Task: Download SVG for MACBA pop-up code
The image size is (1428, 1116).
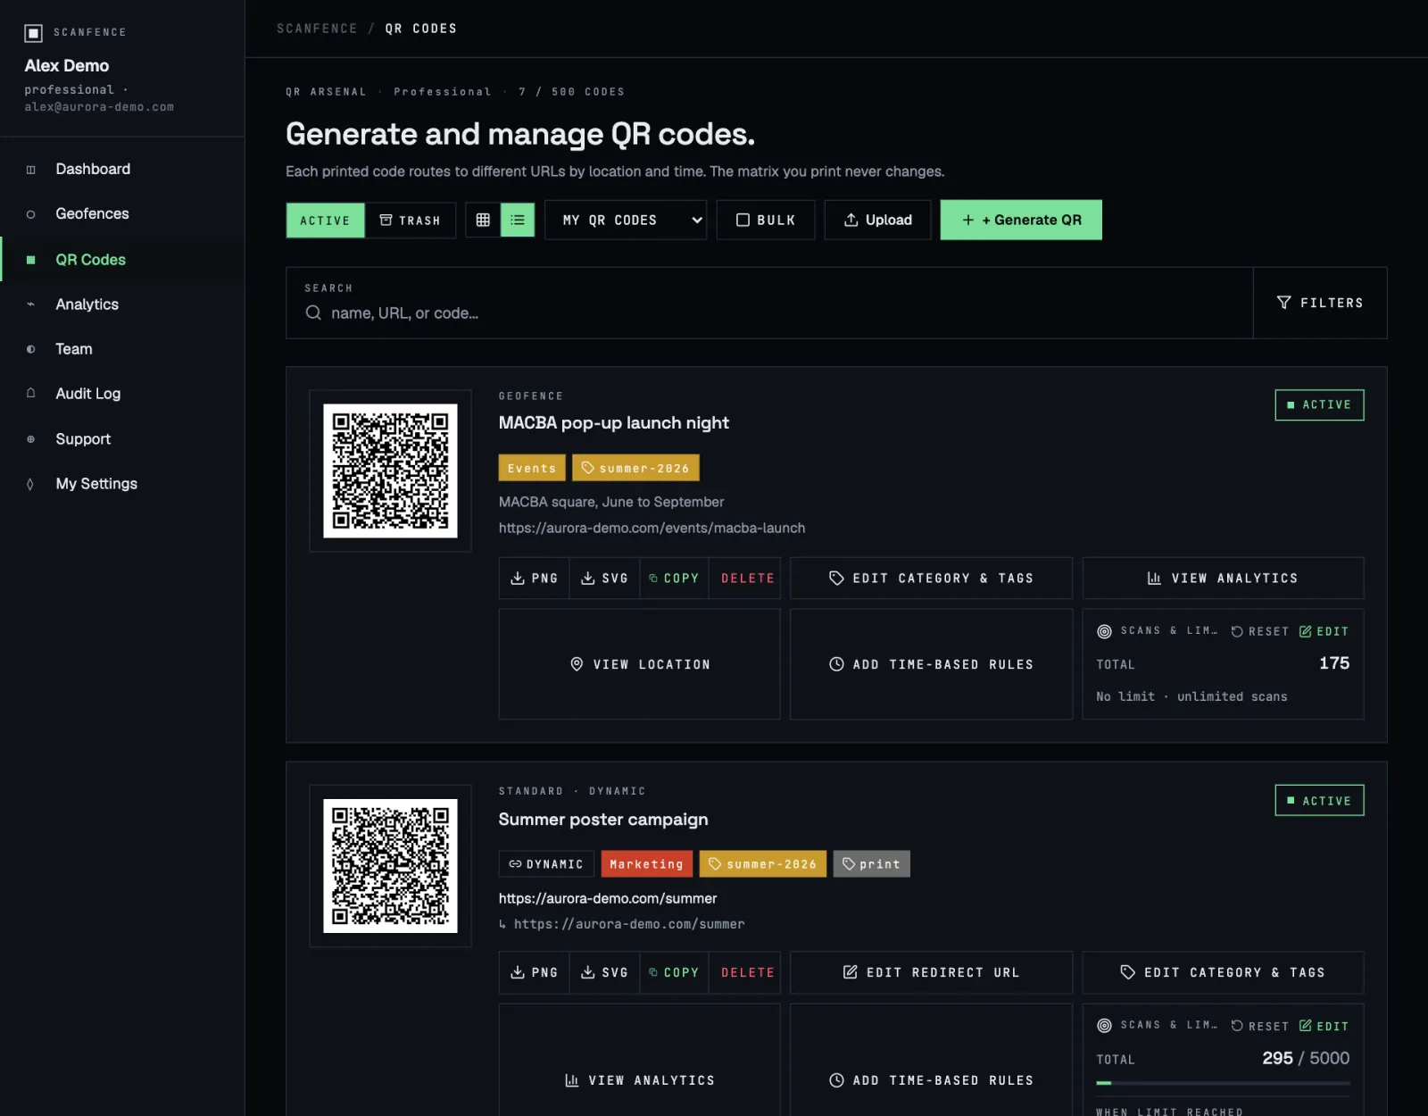Action: 604,579
